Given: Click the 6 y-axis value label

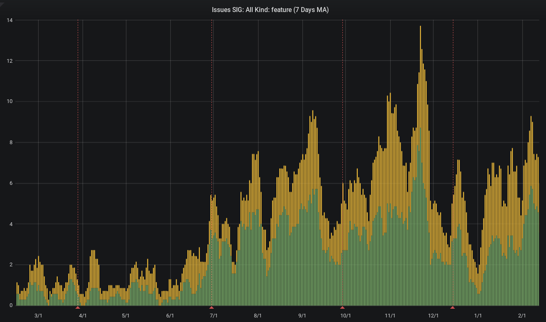Looking at the screenshot, I should click(12, 183).
